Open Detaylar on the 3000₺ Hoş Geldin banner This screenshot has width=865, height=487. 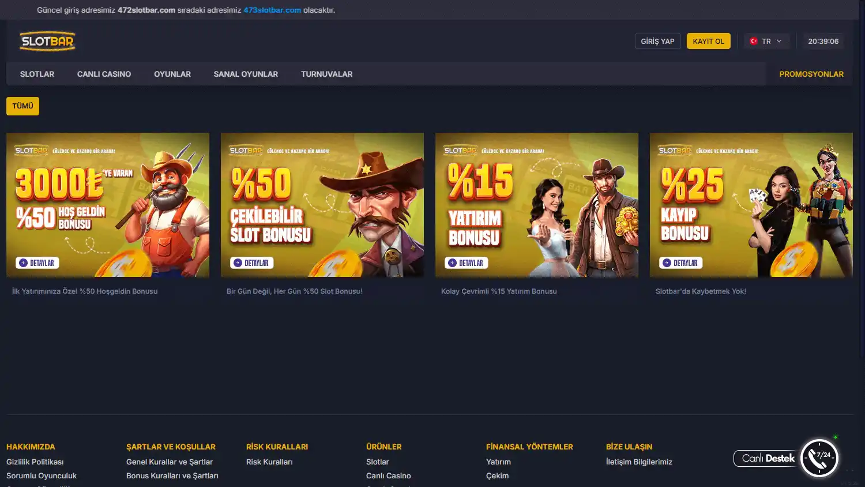coord(36,263)
